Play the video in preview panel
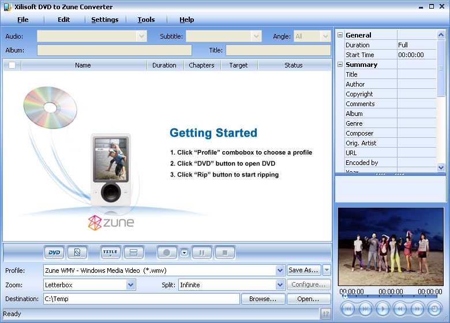 coord(382,309)
